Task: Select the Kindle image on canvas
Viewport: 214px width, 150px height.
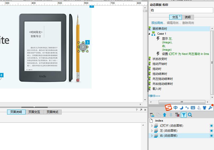Action: click(x=43, y=48)
